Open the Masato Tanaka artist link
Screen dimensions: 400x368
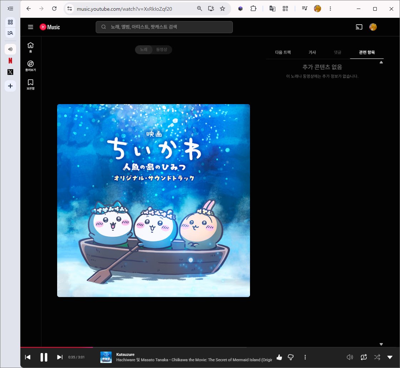(x=155, y=360)
